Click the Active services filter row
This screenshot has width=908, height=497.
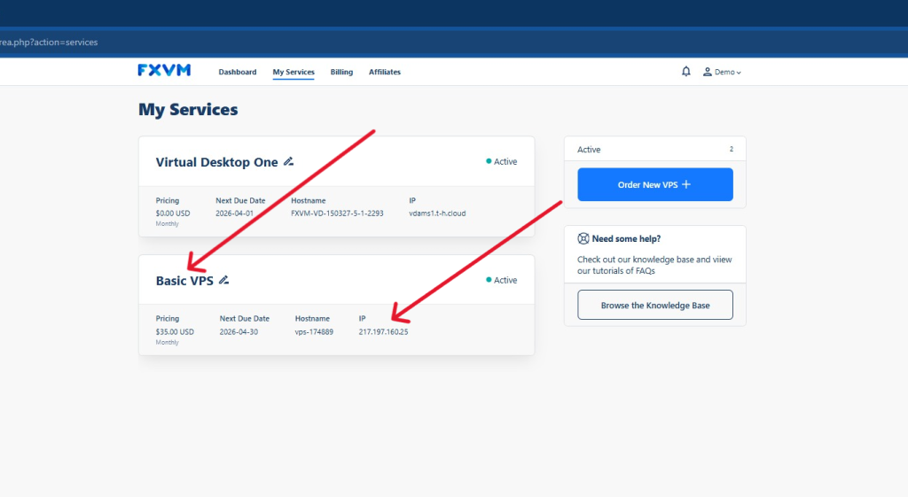[654, 150]
